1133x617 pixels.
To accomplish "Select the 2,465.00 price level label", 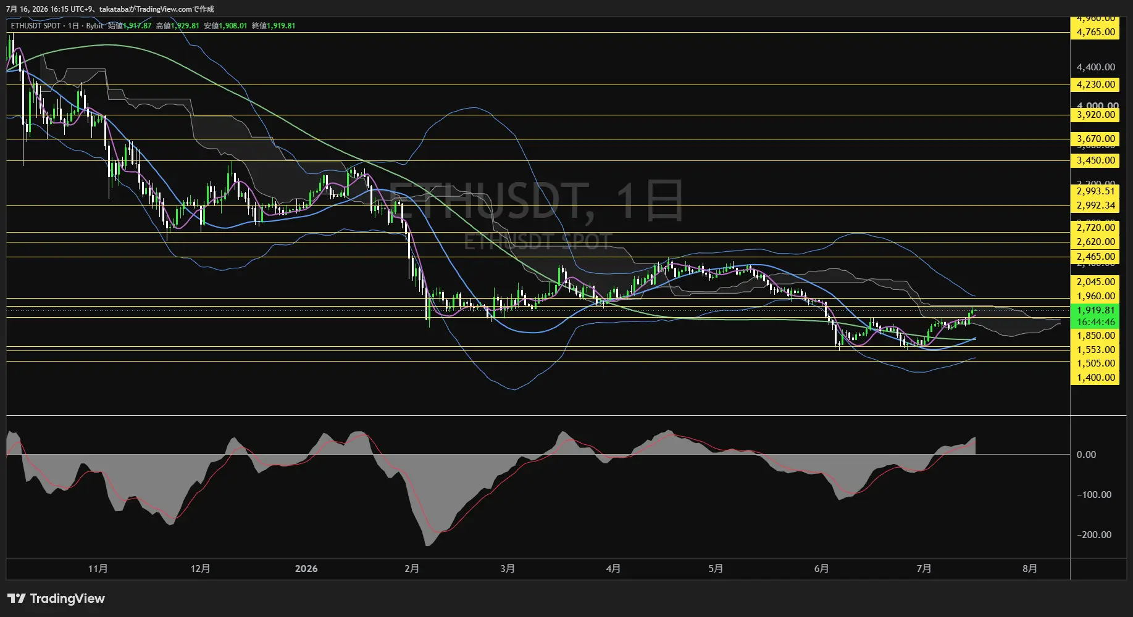I will point(1095,257).
